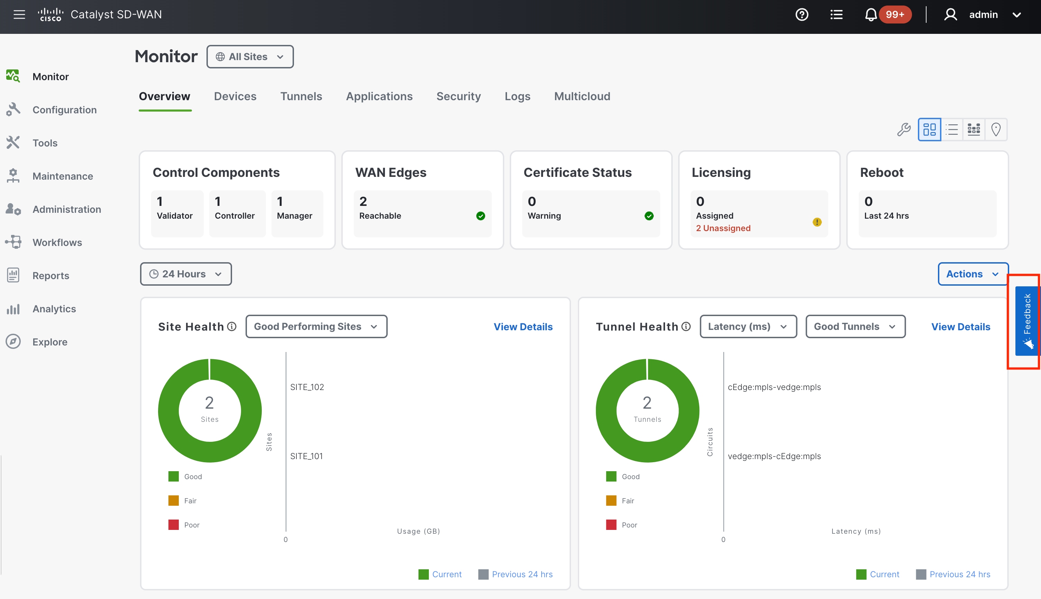Viewport: 1041px width, 599px height.
Task: Switch to list view icon
Action: coord(952,130)
